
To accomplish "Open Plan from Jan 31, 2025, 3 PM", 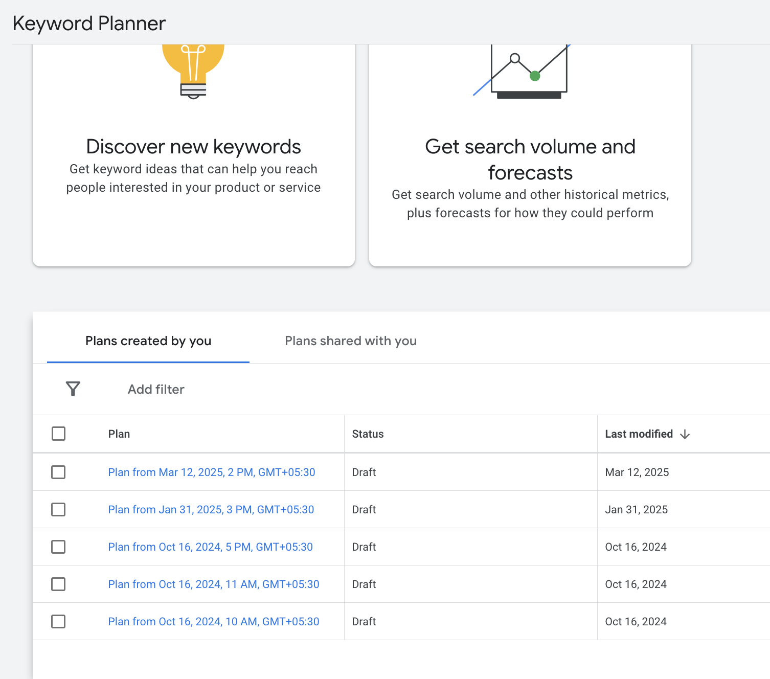I will [211, 509].
